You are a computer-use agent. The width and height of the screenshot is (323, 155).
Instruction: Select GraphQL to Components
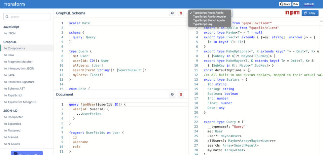point(27,48)
